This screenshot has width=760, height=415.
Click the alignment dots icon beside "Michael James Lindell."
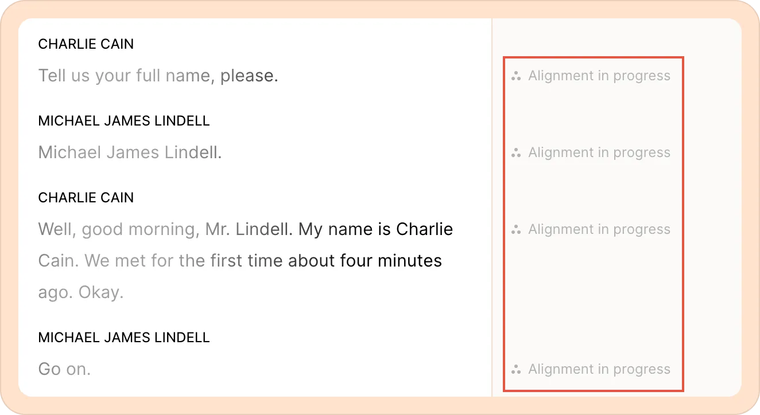coord(516,152)
